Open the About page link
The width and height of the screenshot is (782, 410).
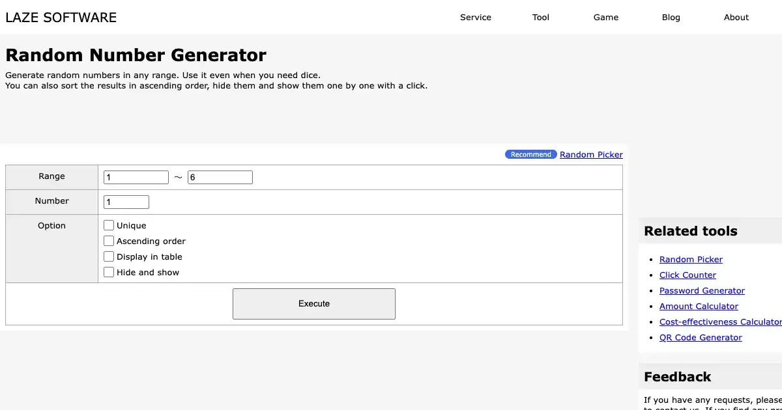coord(736,18)
